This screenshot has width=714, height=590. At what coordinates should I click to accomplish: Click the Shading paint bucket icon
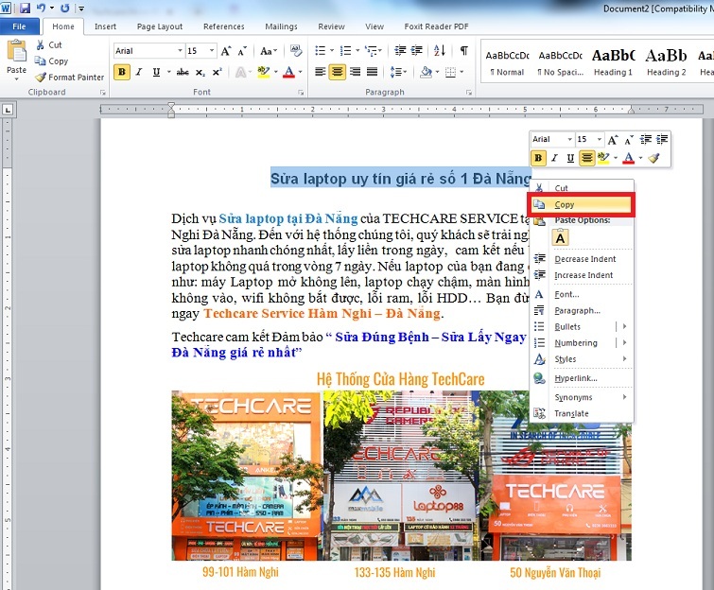427,72
